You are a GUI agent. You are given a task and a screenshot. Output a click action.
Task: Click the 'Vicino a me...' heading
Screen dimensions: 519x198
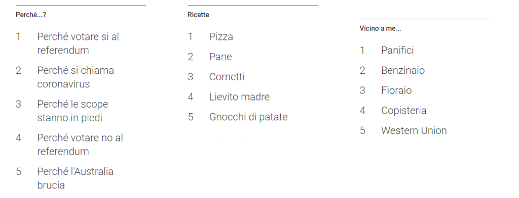pyautogui.click(x=380, y=28)
